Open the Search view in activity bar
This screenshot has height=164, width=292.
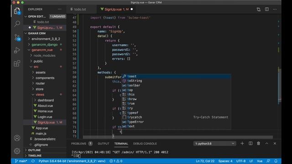coord(17,24)
